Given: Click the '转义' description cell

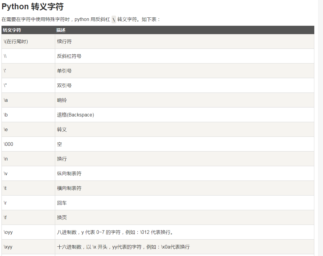Looking at the screenshot, I should 184,130.
